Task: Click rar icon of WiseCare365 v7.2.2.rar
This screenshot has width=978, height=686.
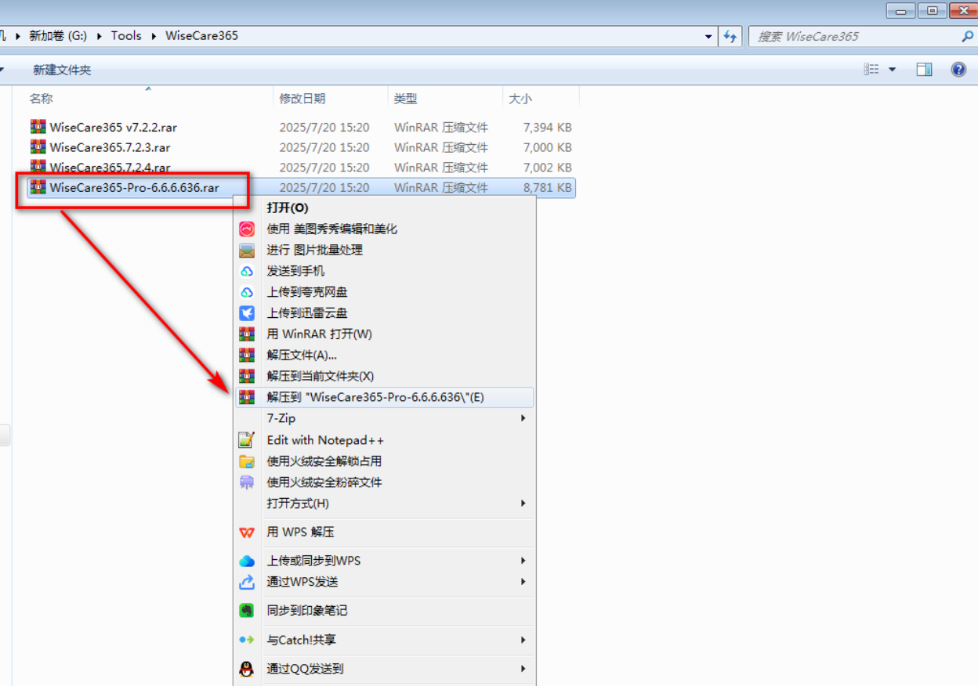Action: pyautogui.click(x=38, y=127)
